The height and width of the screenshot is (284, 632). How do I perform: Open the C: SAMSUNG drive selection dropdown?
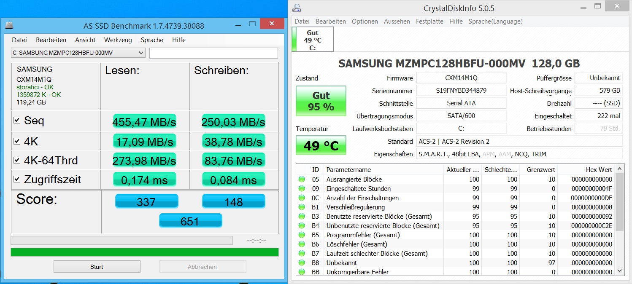click(78, 53)
